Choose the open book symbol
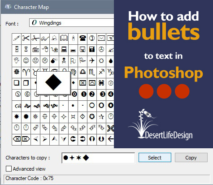 click(x=64, y=39)
